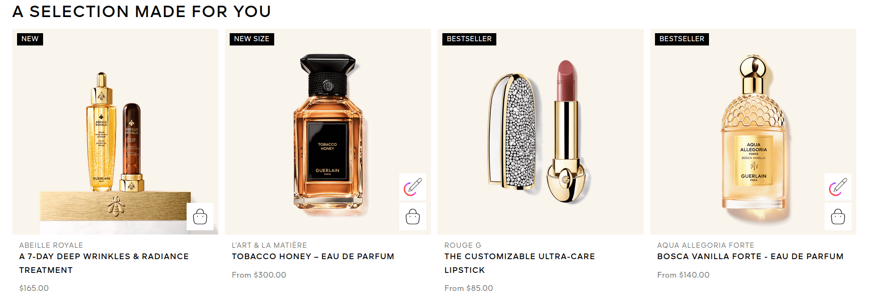Click the NEW SIZE badge on Tobacco Honey
The image size is (870, 298).
(x=251, y=39)
